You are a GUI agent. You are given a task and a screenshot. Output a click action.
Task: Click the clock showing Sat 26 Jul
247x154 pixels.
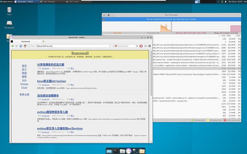[235, 1]
